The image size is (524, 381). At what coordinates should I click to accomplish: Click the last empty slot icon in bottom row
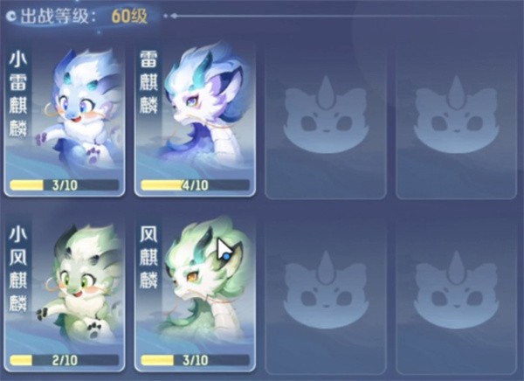(x=456, y=290)
